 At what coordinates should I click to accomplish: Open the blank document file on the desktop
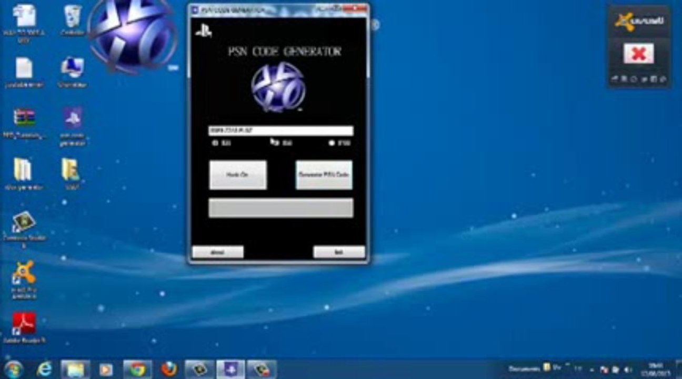(x=24, y=72)
